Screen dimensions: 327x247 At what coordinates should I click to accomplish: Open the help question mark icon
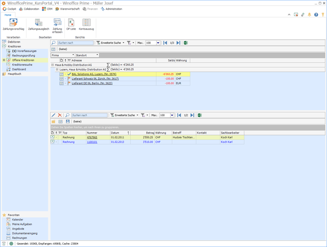316,14
